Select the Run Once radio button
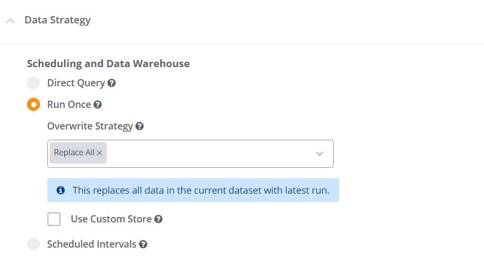This screenshot has width=484, height=265. click(34, 104)
